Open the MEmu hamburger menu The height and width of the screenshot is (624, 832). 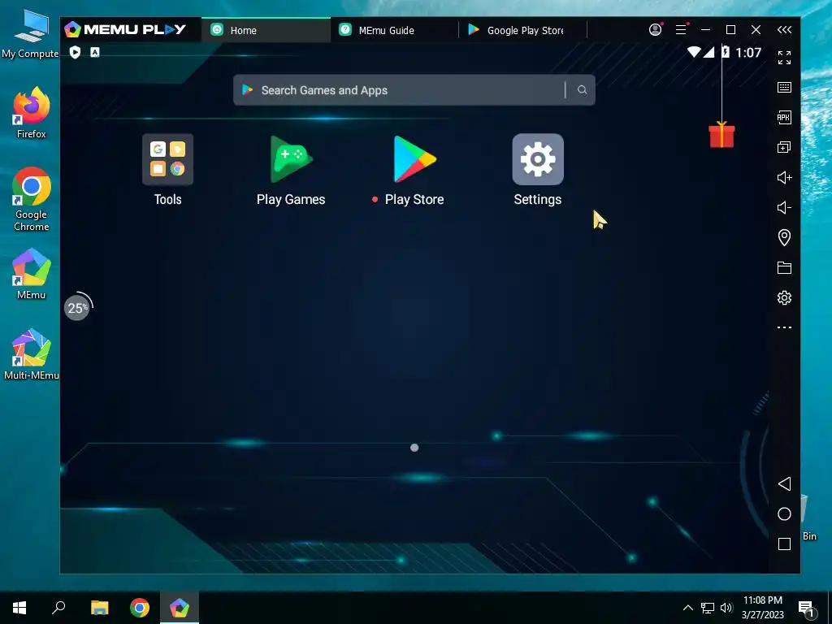tap(681, 30)
